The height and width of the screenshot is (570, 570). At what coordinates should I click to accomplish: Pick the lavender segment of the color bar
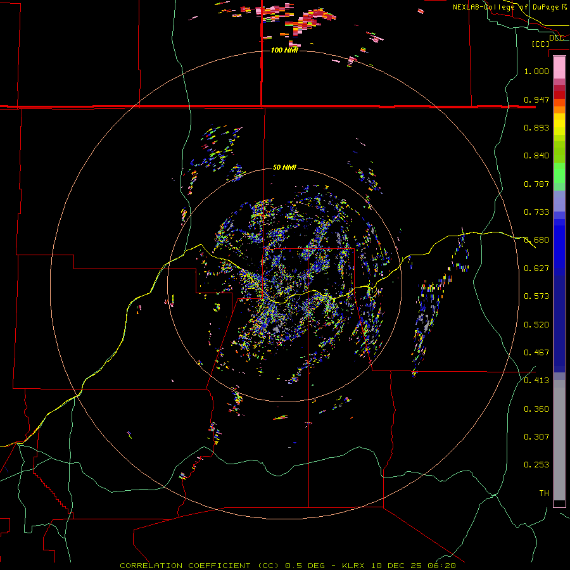point(559,201)
